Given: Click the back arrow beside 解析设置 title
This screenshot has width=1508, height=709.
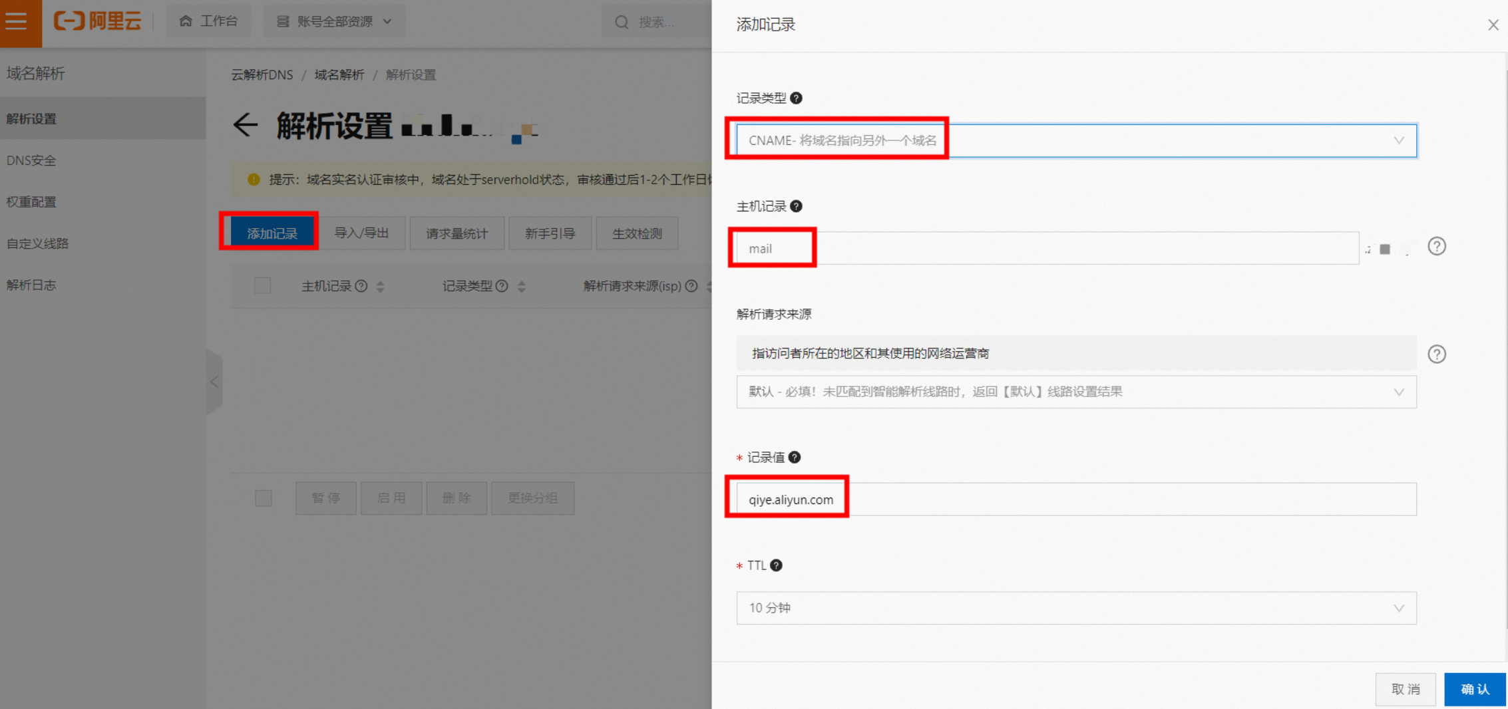Looking at the screenshot, I should [x=246, y=126].
